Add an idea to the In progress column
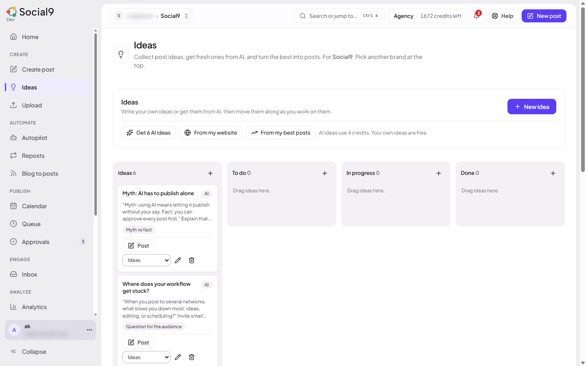The width and height of the screenshot is (586, 366). tap(439, 173)
